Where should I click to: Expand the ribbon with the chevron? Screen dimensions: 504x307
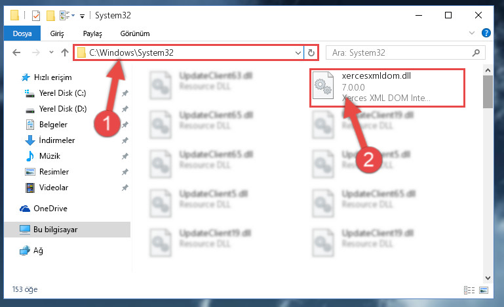pos(471,33)
